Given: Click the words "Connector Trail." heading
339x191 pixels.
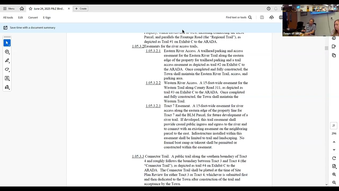Looking at the screenshot, I should [157, 157].
